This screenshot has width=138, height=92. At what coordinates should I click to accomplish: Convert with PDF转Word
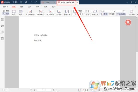click(30, 12)
